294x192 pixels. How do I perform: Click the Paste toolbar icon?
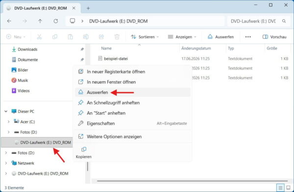(70, 37)
